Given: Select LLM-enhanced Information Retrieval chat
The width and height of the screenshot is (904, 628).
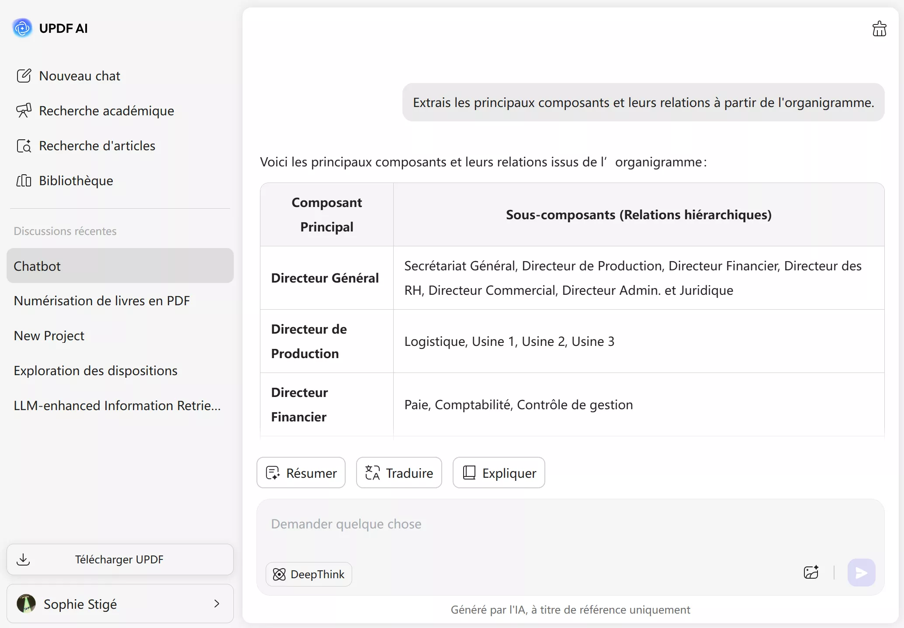Looking at the screenshot, I should click(x=117, y=405).
